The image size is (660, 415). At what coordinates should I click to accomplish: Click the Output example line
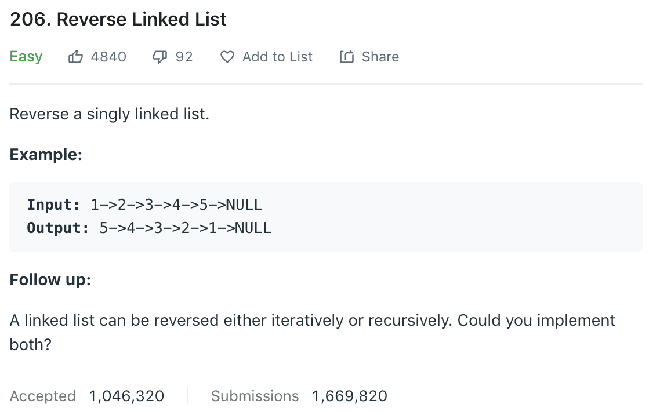[150, 228]
